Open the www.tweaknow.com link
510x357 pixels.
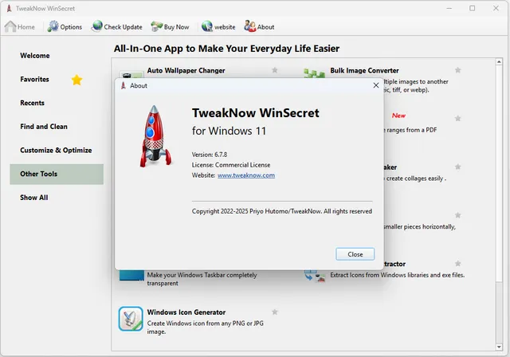[245, 175]
